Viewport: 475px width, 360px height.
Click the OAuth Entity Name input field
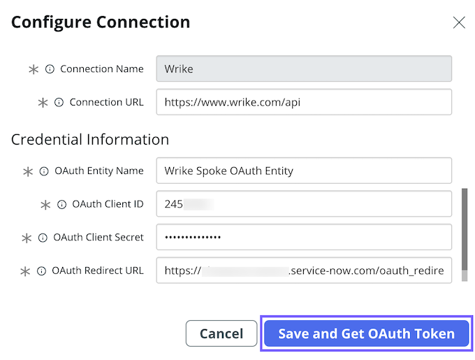tap(304, 171)
